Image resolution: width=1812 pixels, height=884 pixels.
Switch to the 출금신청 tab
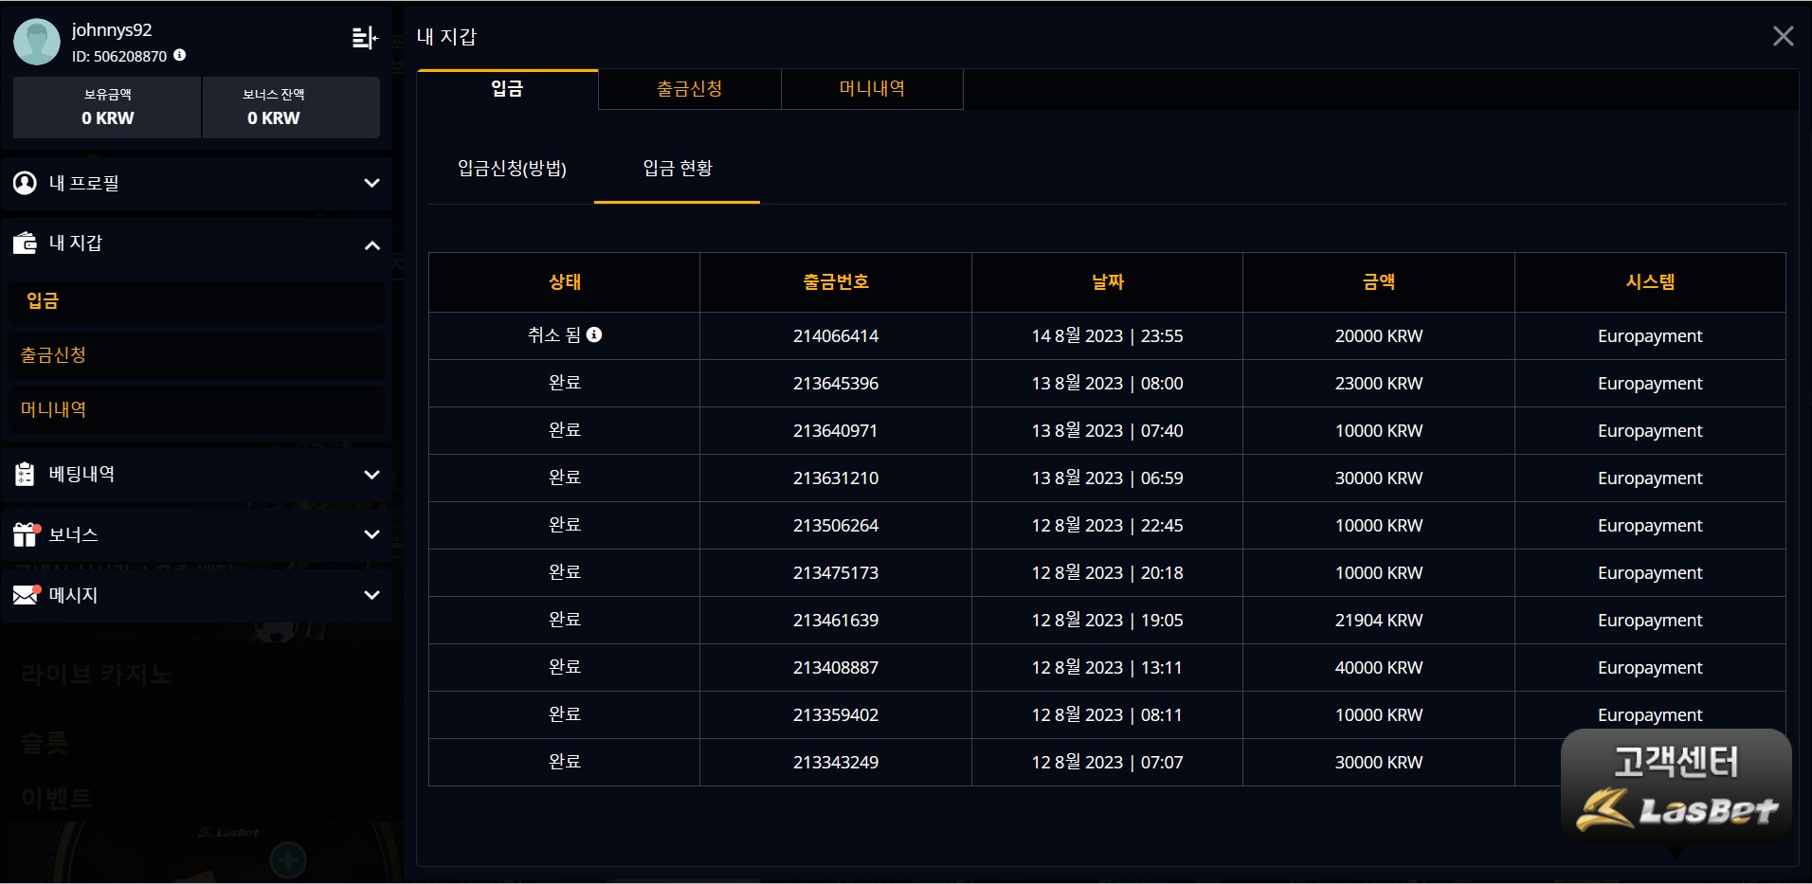pos(689,89)
